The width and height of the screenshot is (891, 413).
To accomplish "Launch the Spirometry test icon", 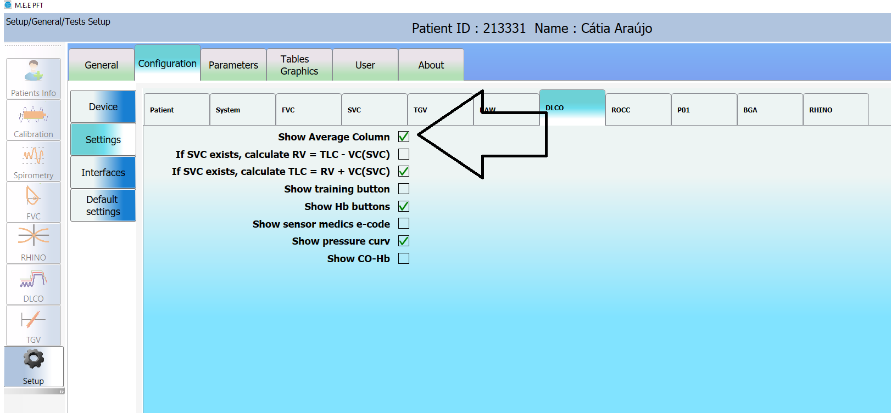I will [34, 161].
